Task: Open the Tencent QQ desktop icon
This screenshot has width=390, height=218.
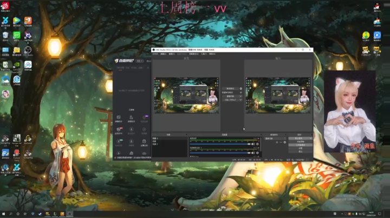Action: point(377,6)
